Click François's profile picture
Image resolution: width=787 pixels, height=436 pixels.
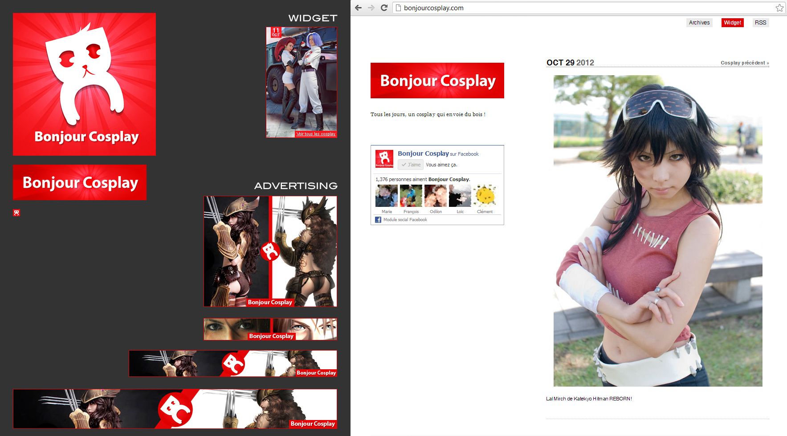point(411,196)
